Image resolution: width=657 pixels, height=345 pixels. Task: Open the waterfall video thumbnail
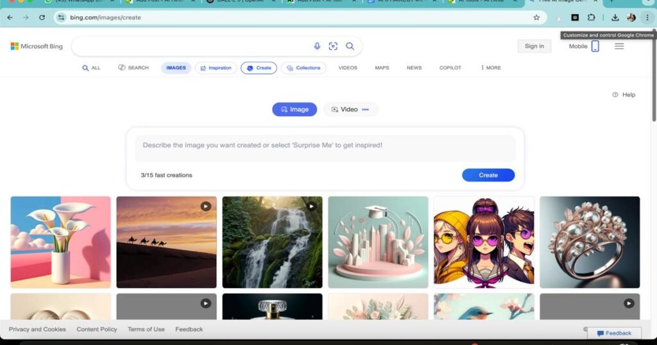[x=272, y=242]
